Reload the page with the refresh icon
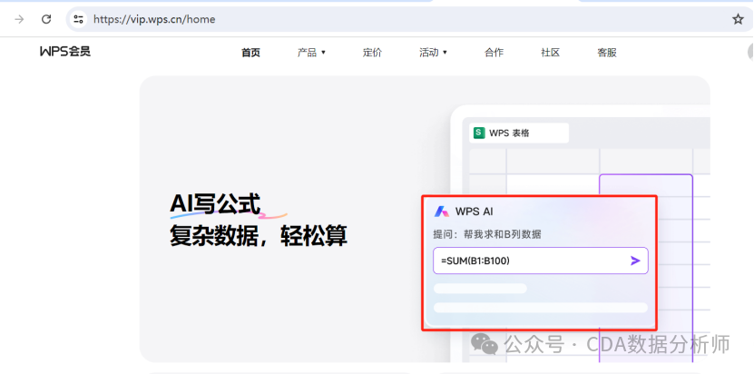This screenshot has width=754, height=374. (x=46, y=19)
